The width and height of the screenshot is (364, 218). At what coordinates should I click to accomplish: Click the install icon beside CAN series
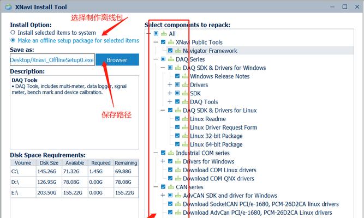[x=171, y=187]
